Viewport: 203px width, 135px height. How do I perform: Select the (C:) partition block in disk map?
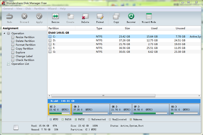(x=60, y=109)
